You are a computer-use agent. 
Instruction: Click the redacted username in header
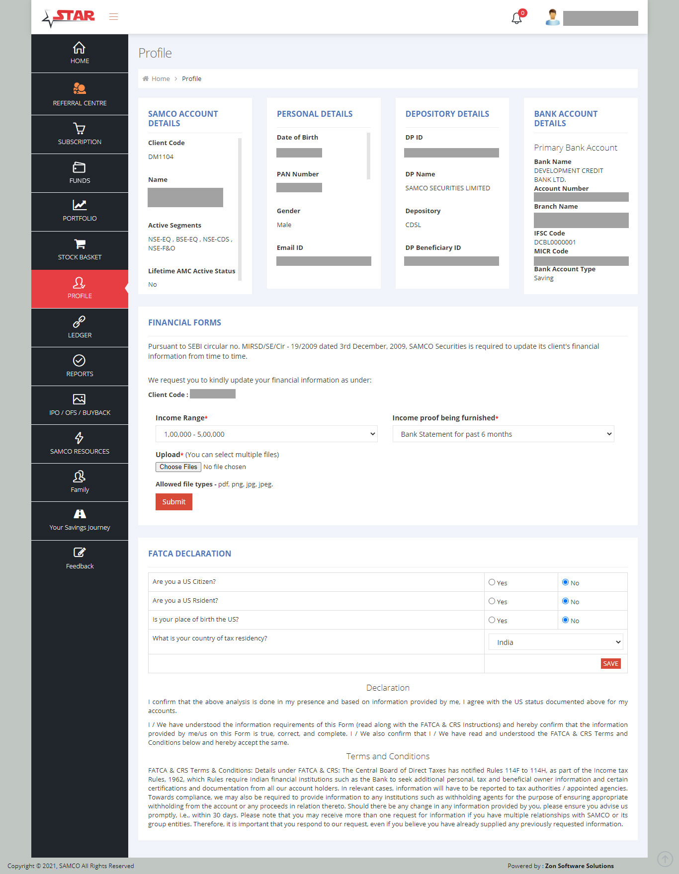click(600, 18)
